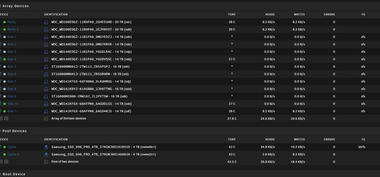Click the TEMP. column header in Array Devices
Screen dimensions: 380x177
coord(232,14)
